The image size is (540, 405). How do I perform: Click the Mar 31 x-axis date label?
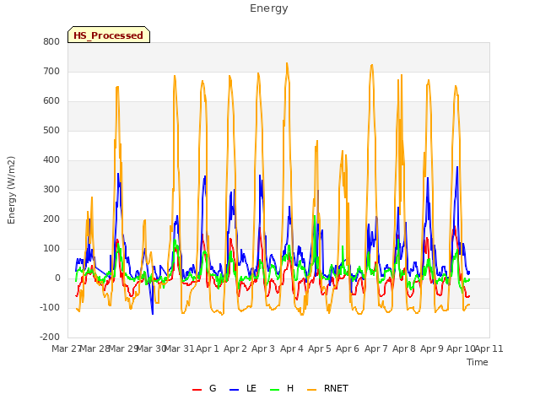point(180,348)
